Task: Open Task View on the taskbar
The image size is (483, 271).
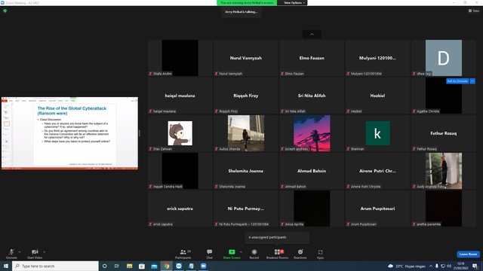Action: (117, 266)
